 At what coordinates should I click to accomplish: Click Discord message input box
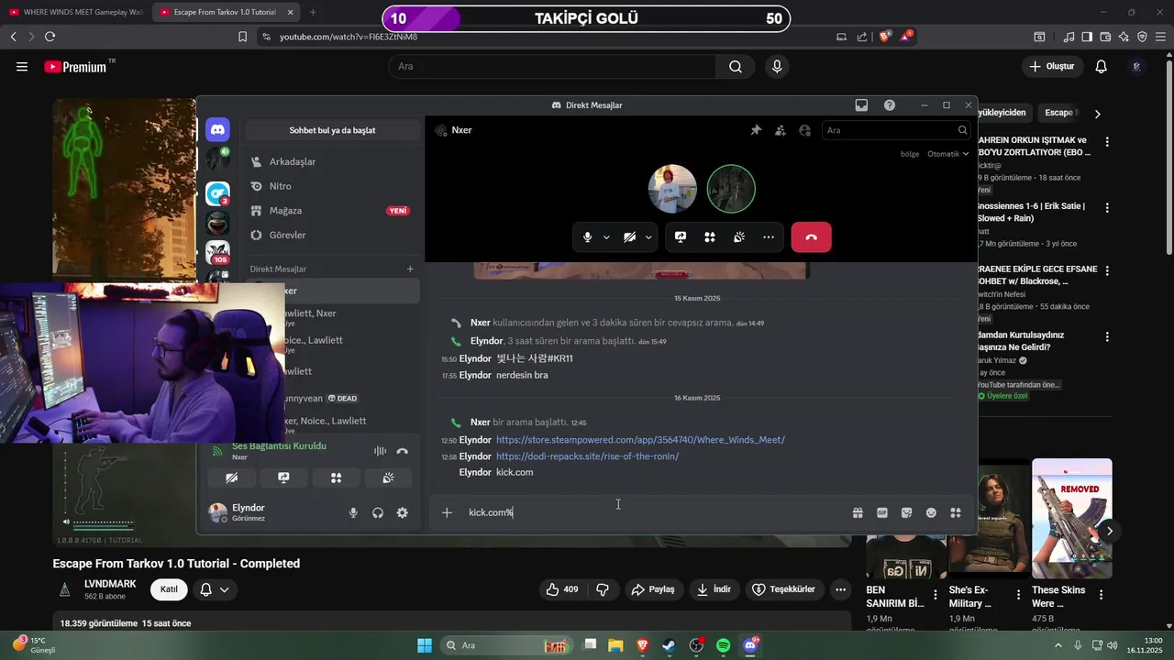coord(651,513)
